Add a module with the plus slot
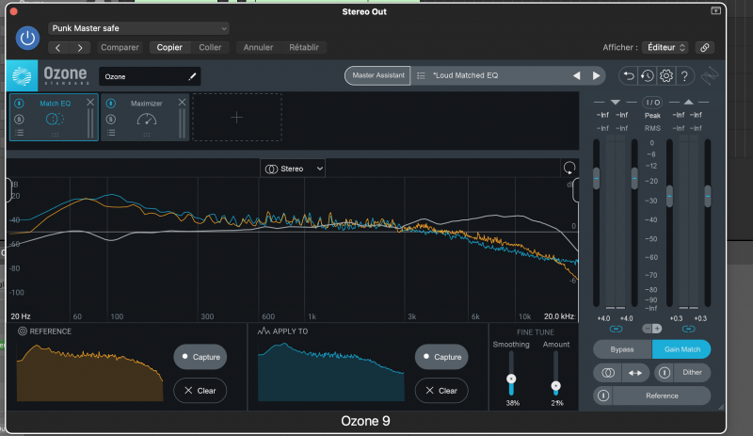The width and height of the screenshot is (753, 436). click(x=236, y=117)
